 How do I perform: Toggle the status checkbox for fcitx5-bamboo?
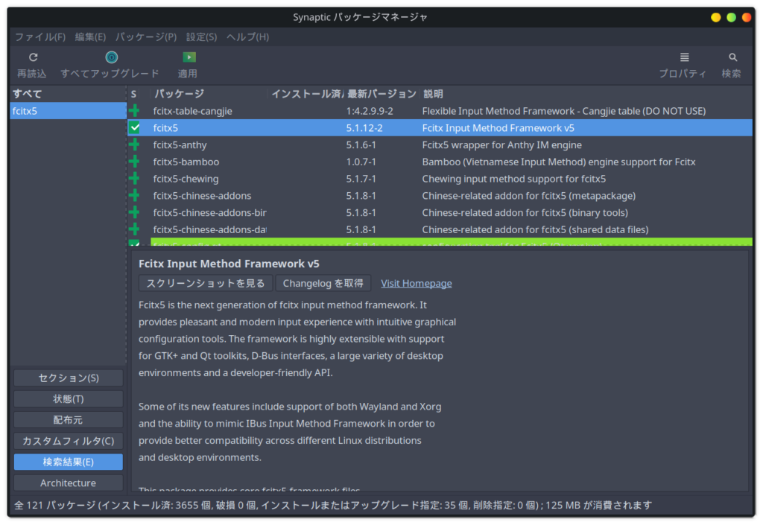pos(135,162)
